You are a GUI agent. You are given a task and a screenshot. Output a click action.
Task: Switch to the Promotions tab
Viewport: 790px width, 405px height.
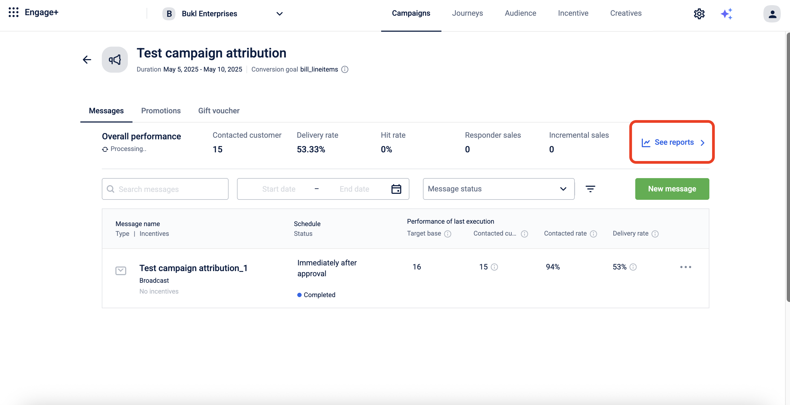[x=161, y=111]
